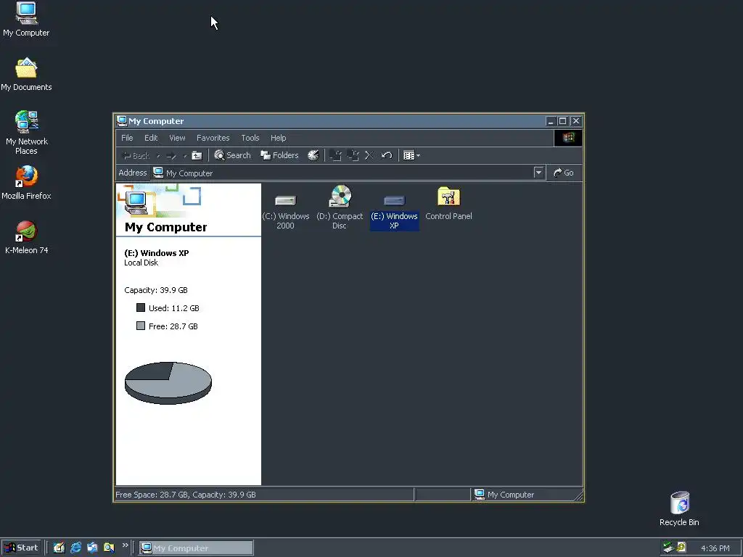Maximize the My Computer window
Image resolution: width=743 pixels, height=557 pixels.
point(562,121)
